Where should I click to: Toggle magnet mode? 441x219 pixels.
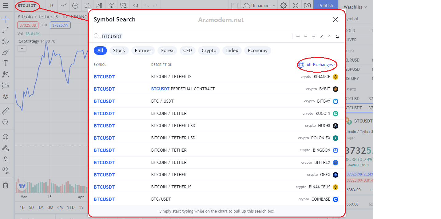(6, 137)
